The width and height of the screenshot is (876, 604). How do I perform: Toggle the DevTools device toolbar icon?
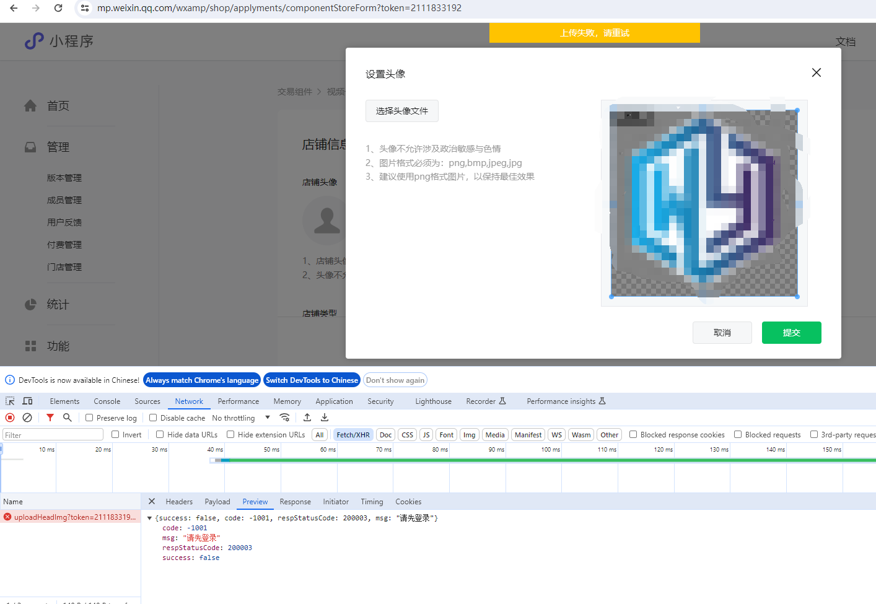tap(27, 401)
